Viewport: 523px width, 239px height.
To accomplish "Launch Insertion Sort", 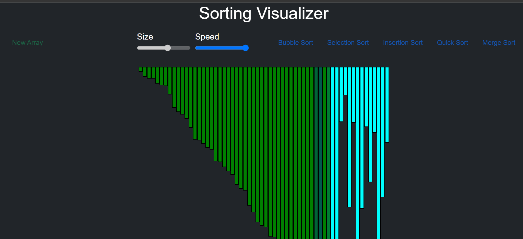I will [402, 42].
